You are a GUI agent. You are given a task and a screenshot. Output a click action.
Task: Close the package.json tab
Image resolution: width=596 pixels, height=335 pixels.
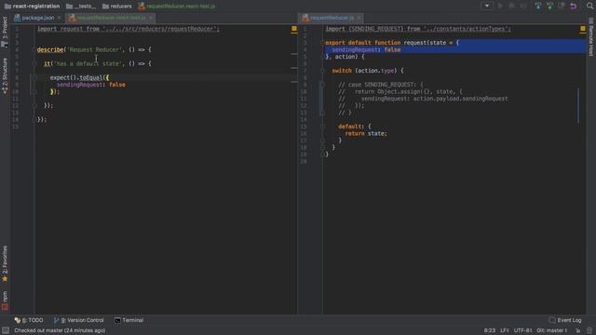pos(59,18)
